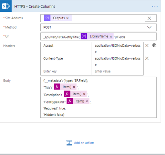The width and height of the screenshot is (165, 155).
Task: Click the Body label
Action: (x=7, y=80)
